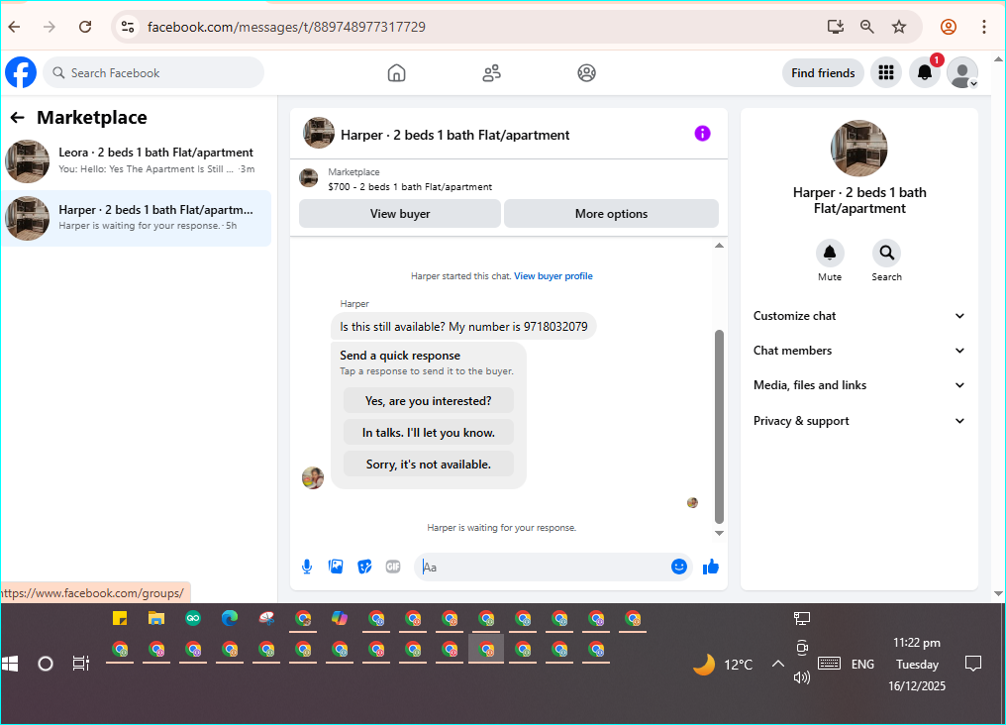Select Harper's conversation in the list
The width and height of the screenshot is (1006, 725).
point(136,218)
